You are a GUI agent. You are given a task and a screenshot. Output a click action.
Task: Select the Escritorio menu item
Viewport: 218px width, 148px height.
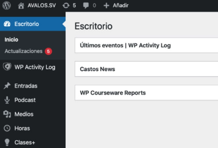coord(33,24)
